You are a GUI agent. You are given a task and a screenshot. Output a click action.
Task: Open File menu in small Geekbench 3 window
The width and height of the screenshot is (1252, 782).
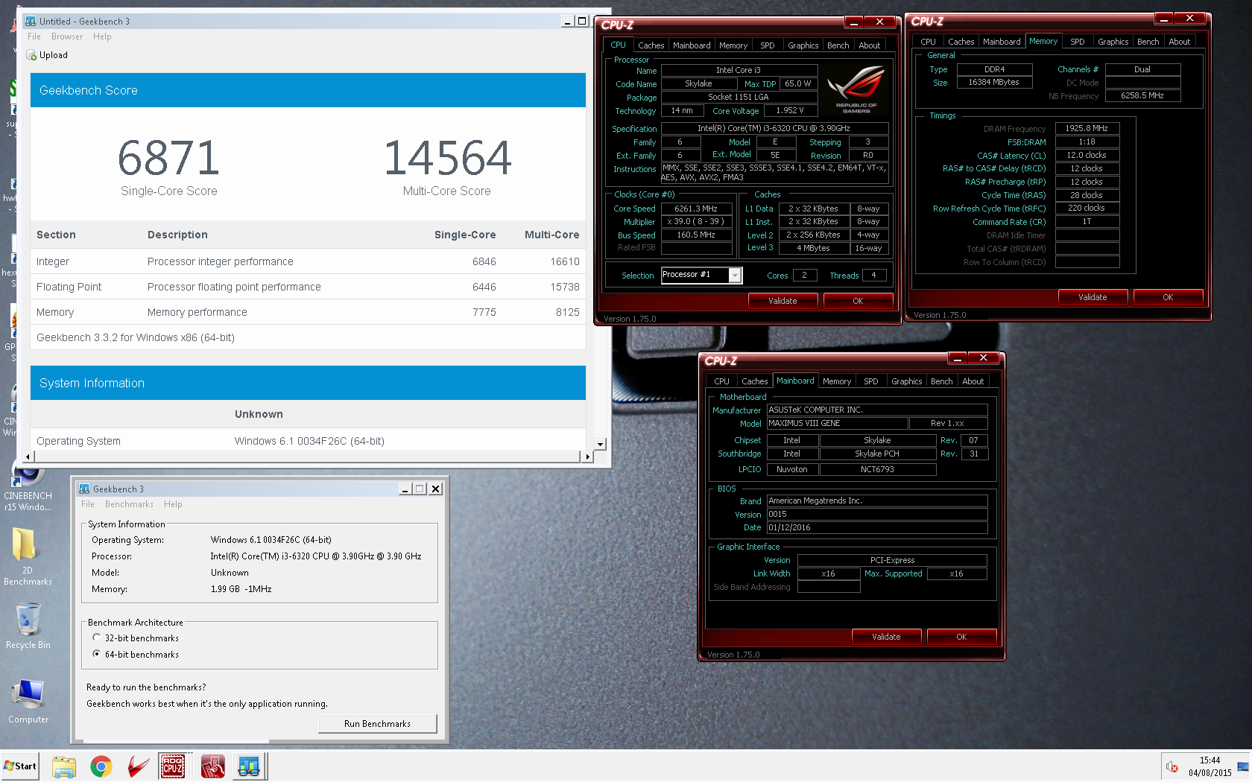coord(88,504)
